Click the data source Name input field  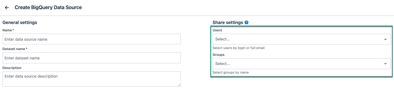click(x=91, y=39)
